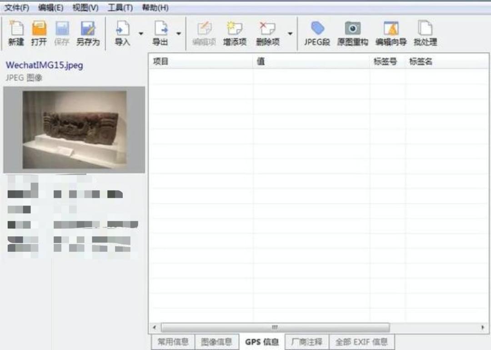The height and width of the screenshot is (350, 491).
Task: Open JPEG段 segment tool
Action: pos(317,29)
